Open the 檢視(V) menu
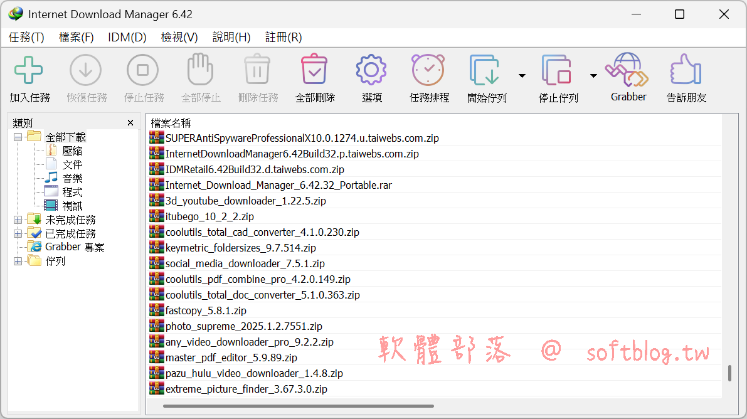Viewport: 747px width, 419px height. [x=179, y=37]
